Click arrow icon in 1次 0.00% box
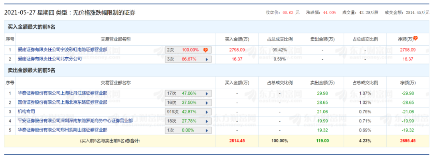431x155 pixels. 207,130
